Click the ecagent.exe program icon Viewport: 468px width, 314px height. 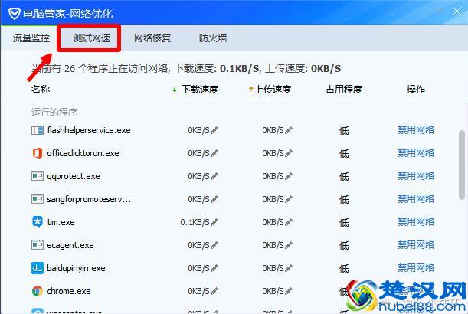38,245
